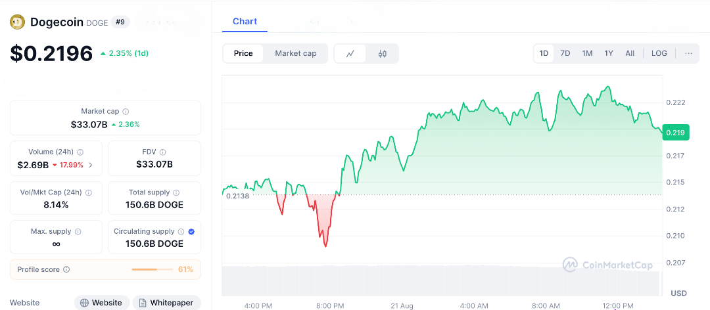Select the 1Y time range
The height and width of the screenshot is (310, 710).
click(x=609, y=53)
